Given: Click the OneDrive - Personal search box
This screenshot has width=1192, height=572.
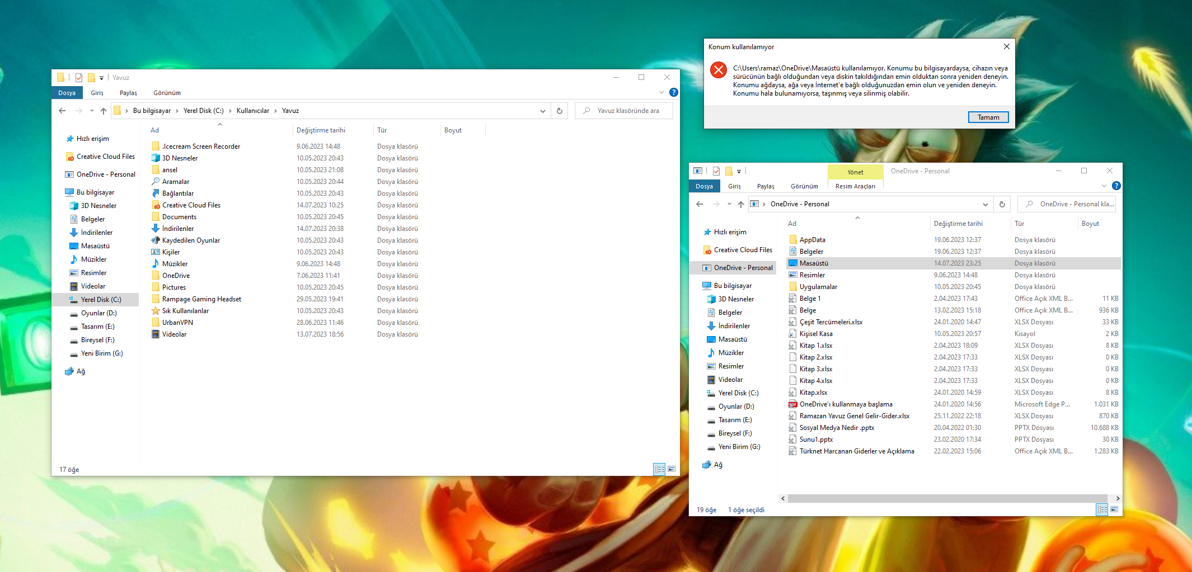Looking at the screenshot, I should [x=1067, y=204].
